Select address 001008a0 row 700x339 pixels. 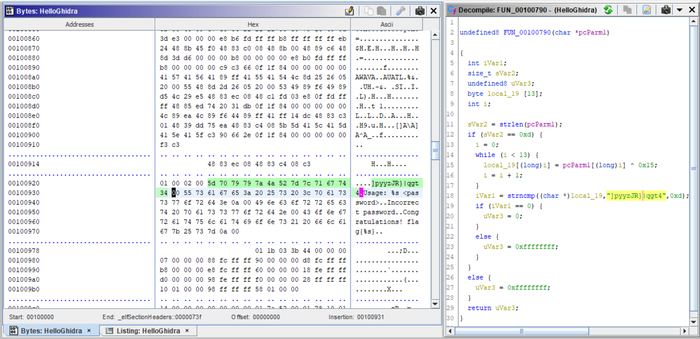click(x=24, y=77)
